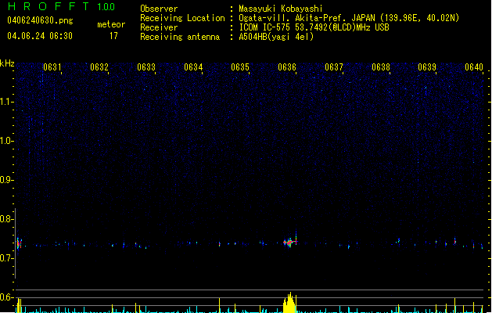Select the filename 0406240630.png
Image resolution: width=492 pixels, height=313 pixels.
40,20
